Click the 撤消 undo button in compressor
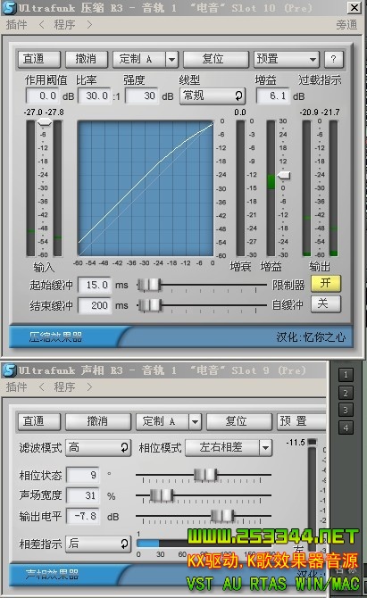The width and height of the screenshot is (367, 598). (87, 59)
